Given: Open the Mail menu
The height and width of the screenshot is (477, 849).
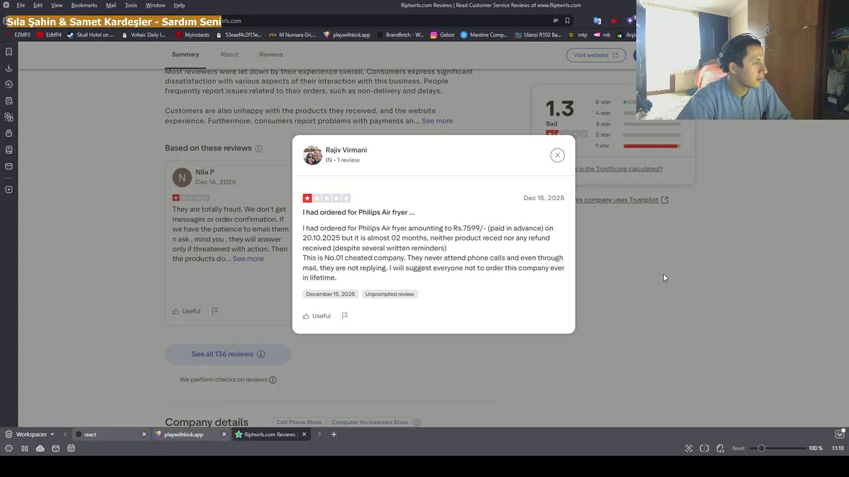Looking at the screenshot, I should pyautogui.click(x=111, y=5).
